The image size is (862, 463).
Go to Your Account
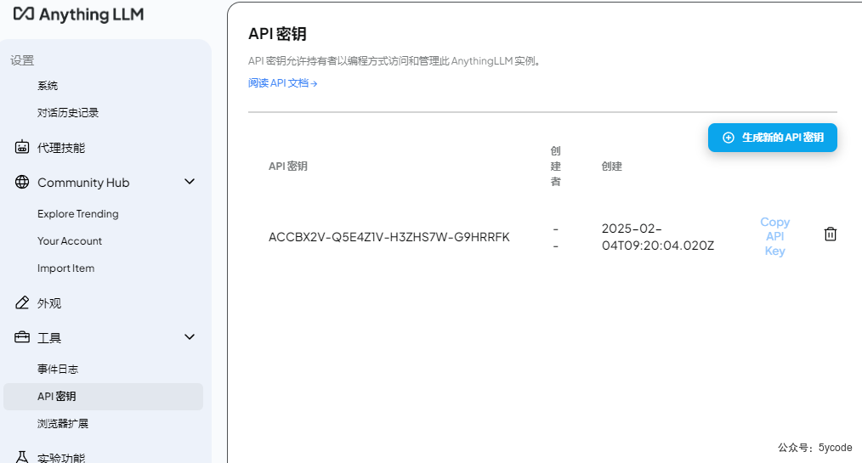click(x=70, y=241)
